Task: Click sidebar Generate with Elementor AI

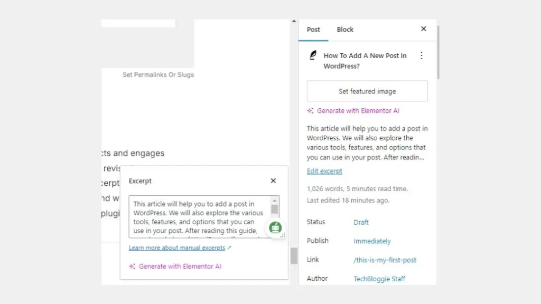Action: click(358, 111)
